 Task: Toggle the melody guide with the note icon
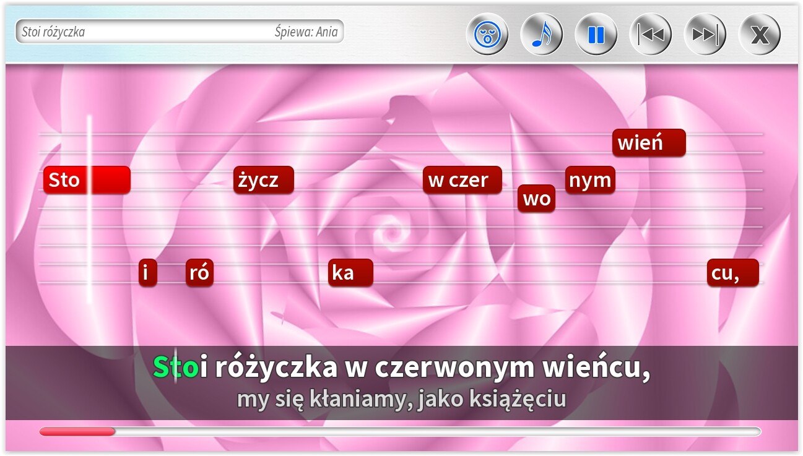pos(542,34)
